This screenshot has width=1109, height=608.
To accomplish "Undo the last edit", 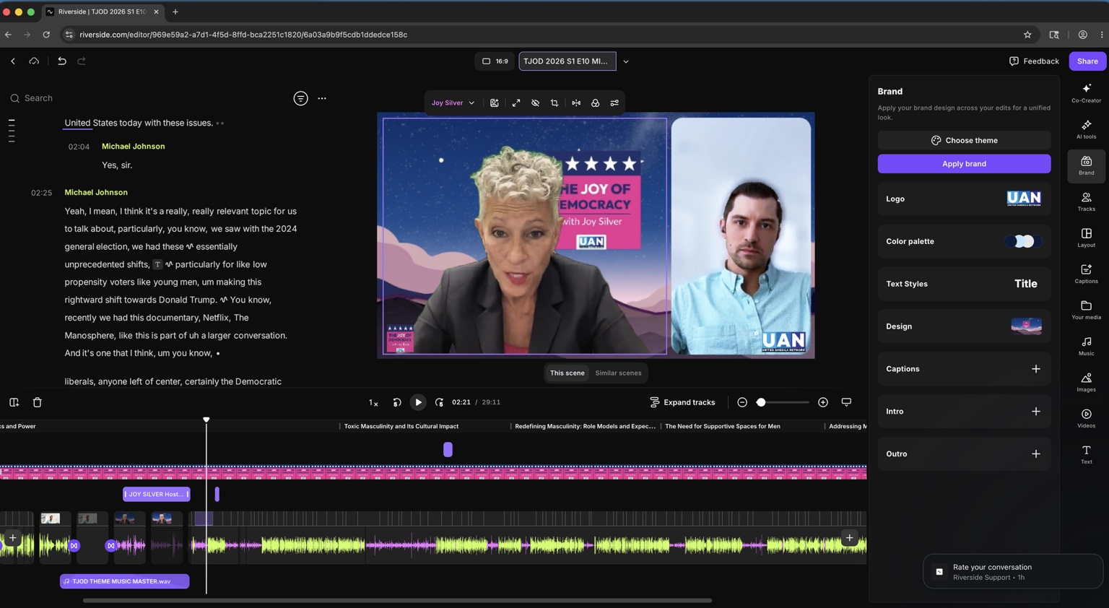I will click(62, 61).
